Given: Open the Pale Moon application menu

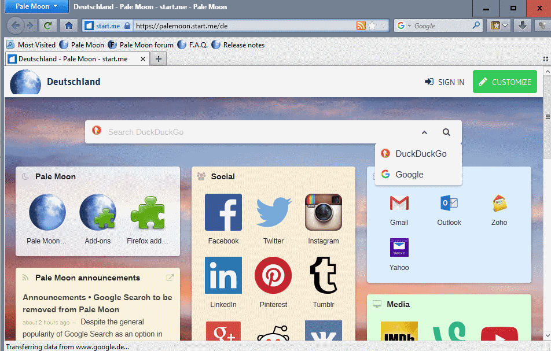Looking at the screenshot, I should [36, 7].
